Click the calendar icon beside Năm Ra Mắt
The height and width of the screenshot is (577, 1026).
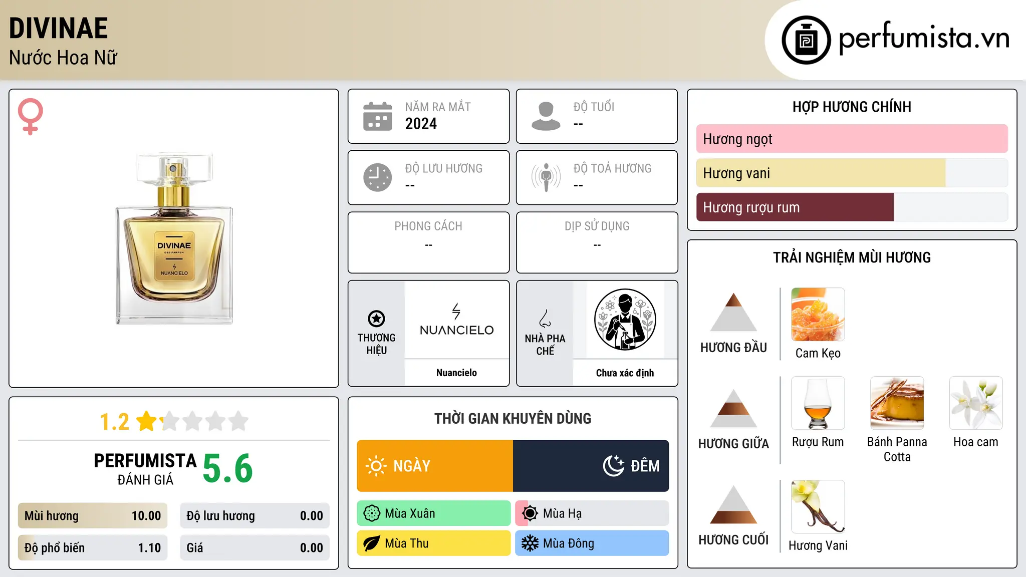[378, 116]
